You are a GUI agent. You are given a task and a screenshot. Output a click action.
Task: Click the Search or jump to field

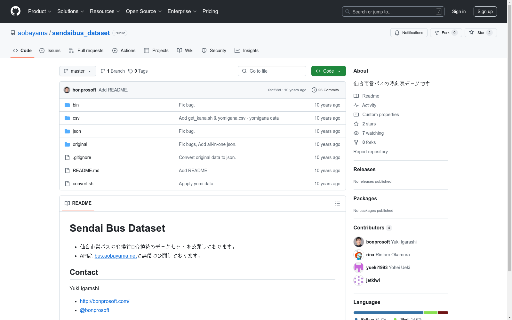[393, 12]
